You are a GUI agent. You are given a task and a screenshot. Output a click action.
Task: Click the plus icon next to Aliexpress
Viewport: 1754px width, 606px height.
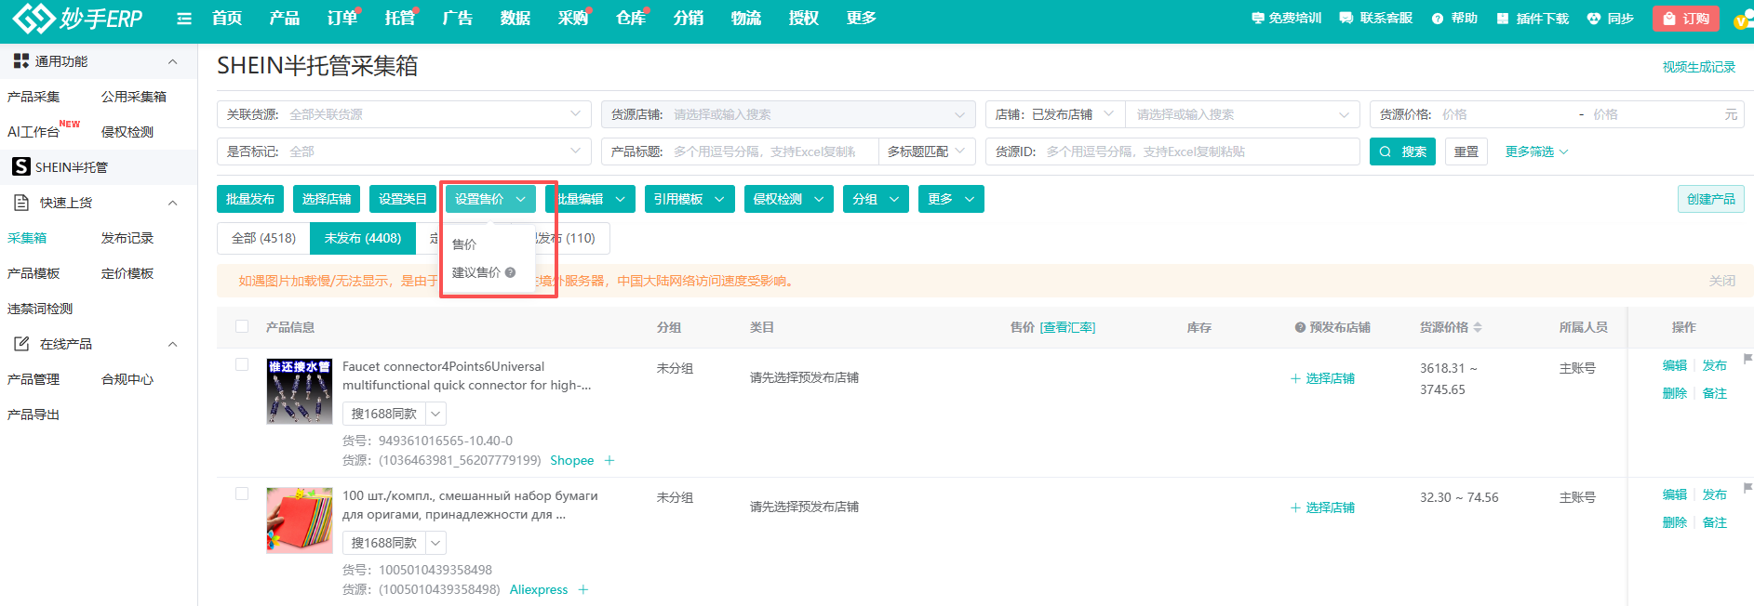click(583, 589)
